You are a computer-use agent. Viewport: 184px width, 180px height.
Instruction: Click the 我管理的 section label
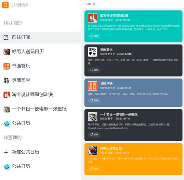click(x=12, y=138)
